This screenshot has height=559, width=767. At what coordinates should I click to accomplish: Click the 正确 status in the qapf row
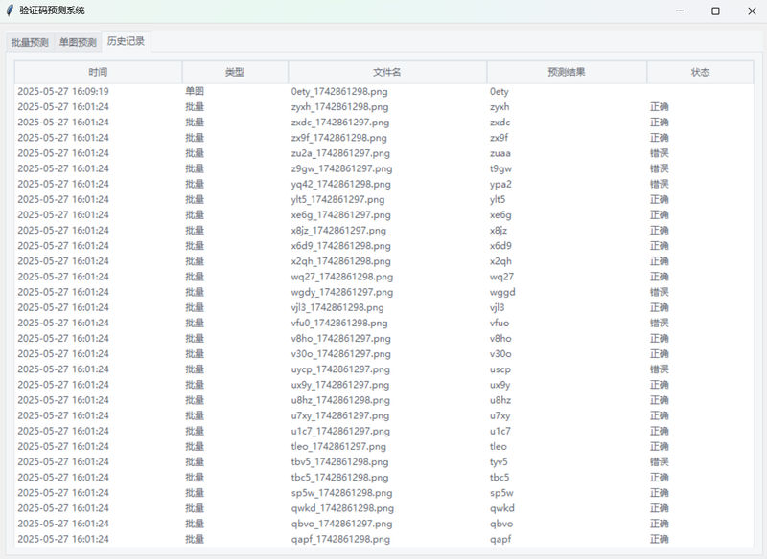660,540
